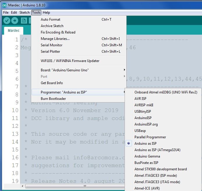This screenshot has height=191, width=202.
Task: Click the New sketch toolbar icon
Action: (24, 21)
